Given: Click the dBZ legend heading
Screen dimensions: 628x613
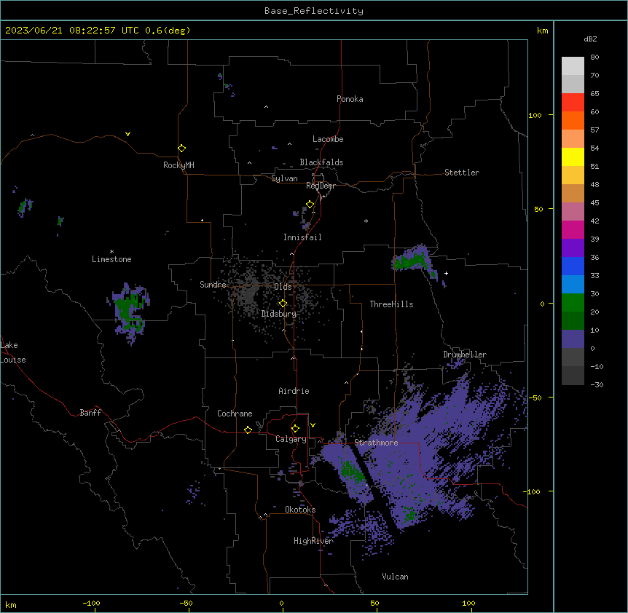Looking at the screenshot, I should [x=590, y=39].
